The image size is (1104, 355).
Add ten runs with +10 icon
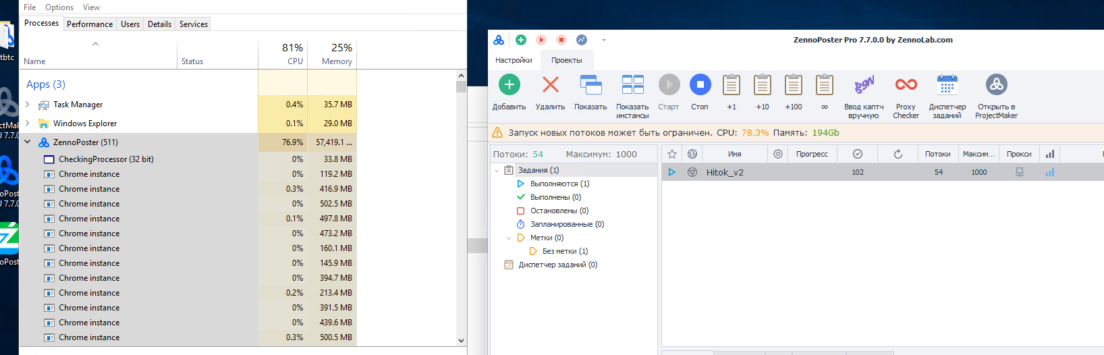[x=763, y=84]
